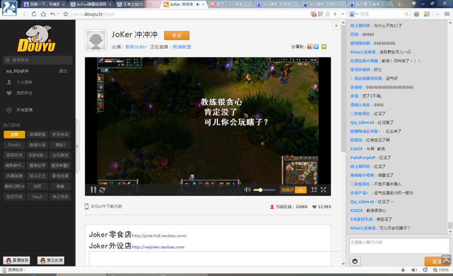The image size is (453, 276).
Task: Collapse chat panel arrow button
Action: pos(336,26)
